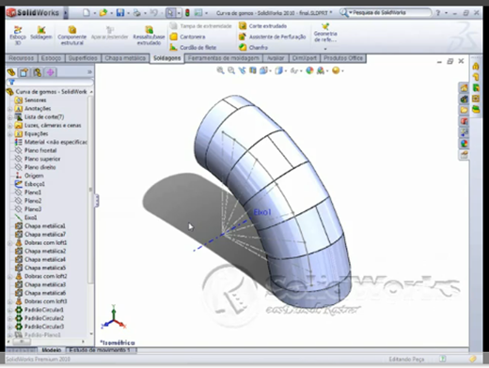Click the Select cursor tool

coord(170,13)
